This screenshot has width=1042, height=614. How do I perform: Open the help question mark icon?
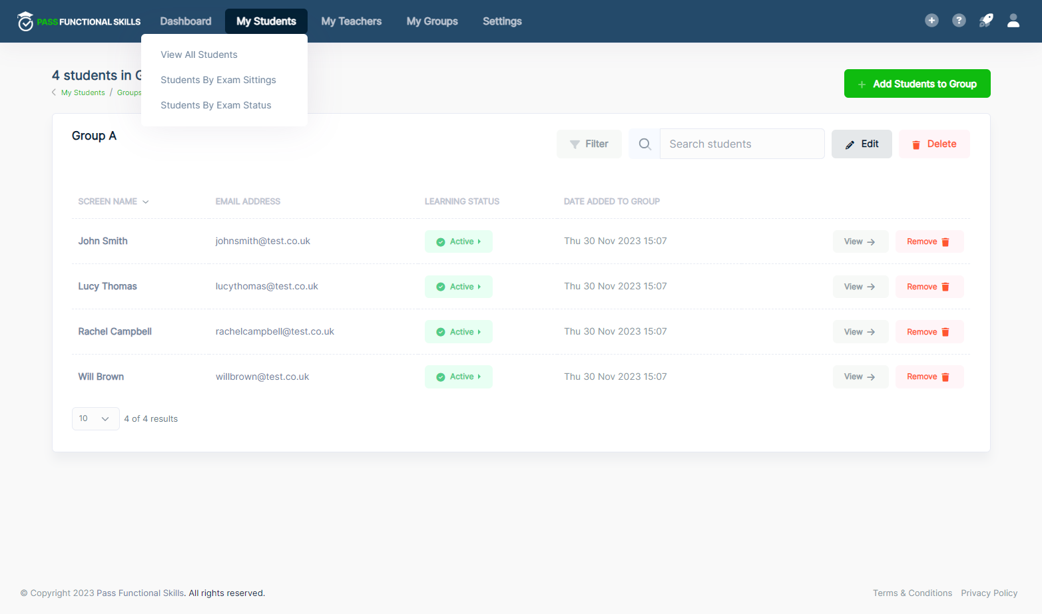(959, 21)
